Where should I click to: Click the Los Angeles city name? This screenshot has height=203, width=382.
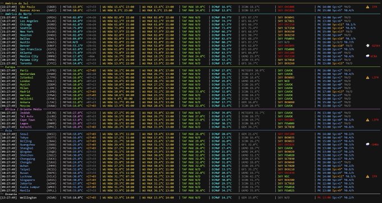29,21
